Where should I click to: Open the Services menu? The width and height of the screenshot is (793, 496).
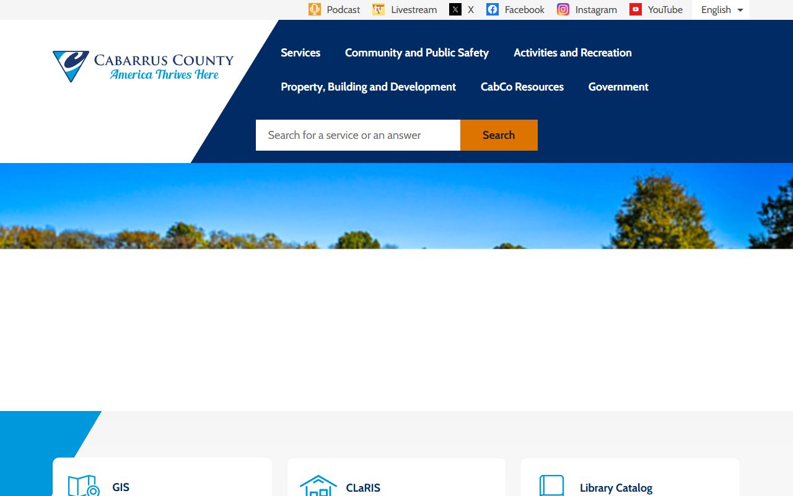(x=300, y=53)
